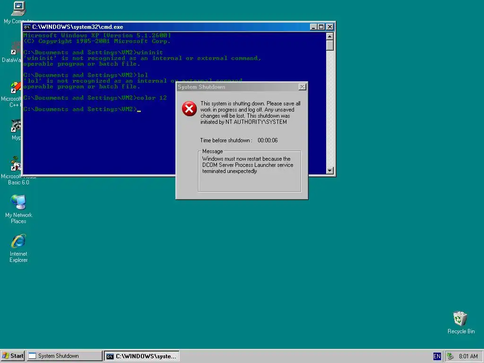The width and height of the screenshot is (484, 363).
Task: Open the Start menu
Action: pyautogui.click(x=13, y=356)
